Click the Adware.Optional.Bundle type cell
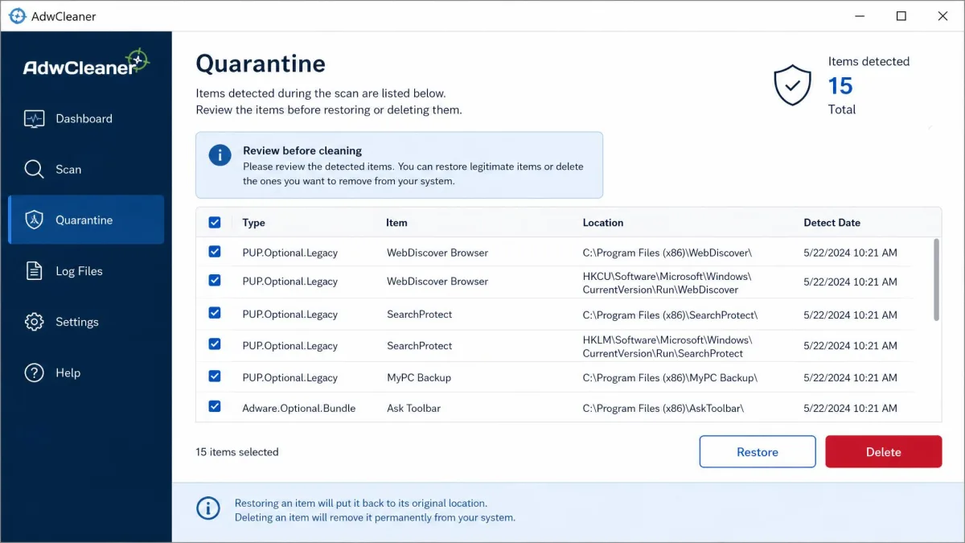Screen dimensions: 965x543 tap(298, 409)
